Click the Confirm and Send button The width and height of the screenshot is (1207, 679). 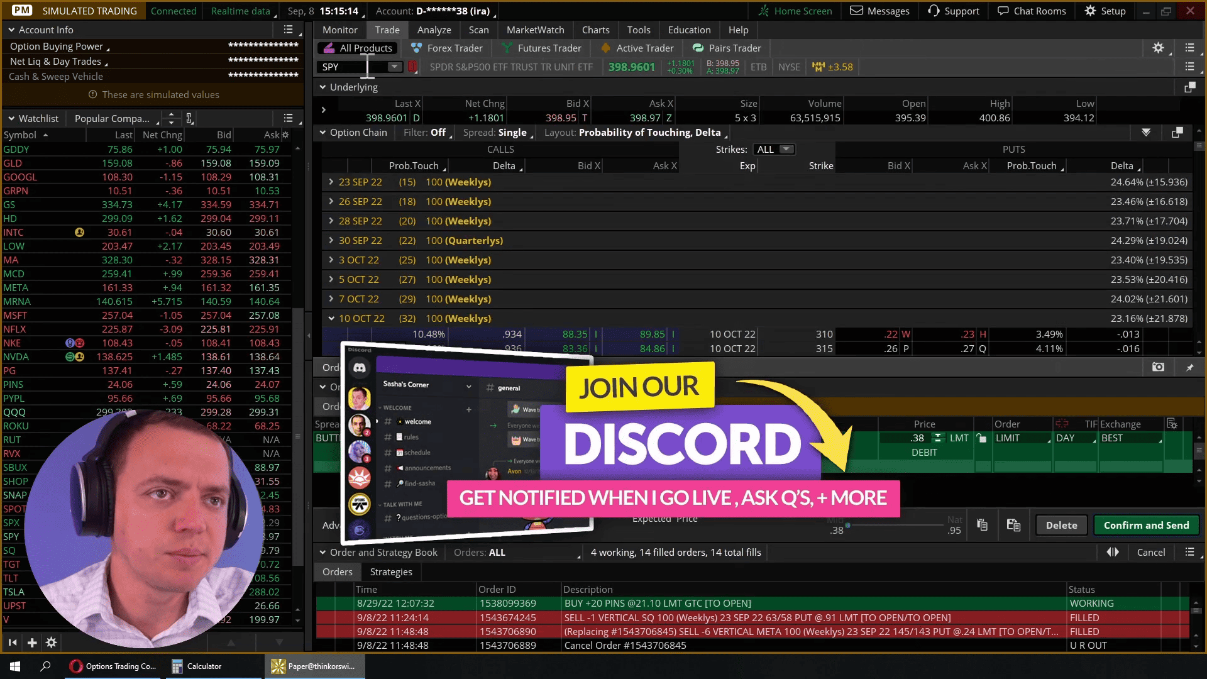tap(1147, 525)
